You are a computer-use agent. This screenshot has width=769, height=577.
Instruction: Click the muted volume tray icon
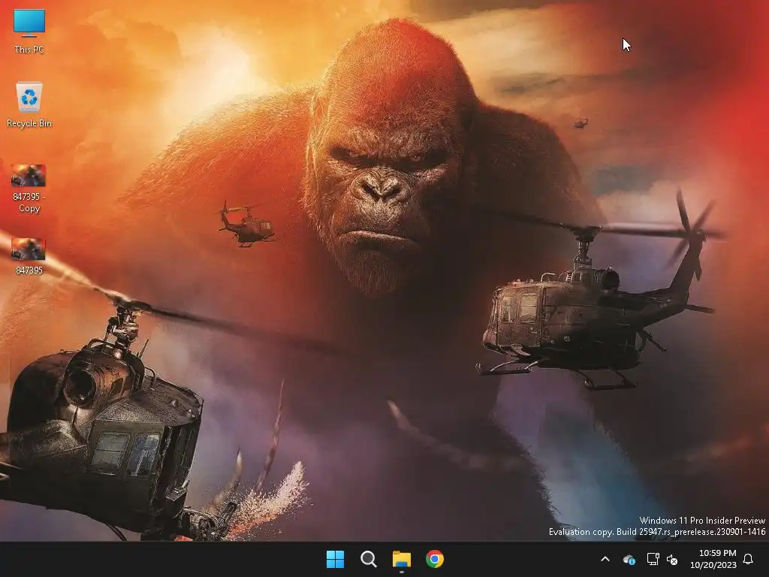coord(672,559)
